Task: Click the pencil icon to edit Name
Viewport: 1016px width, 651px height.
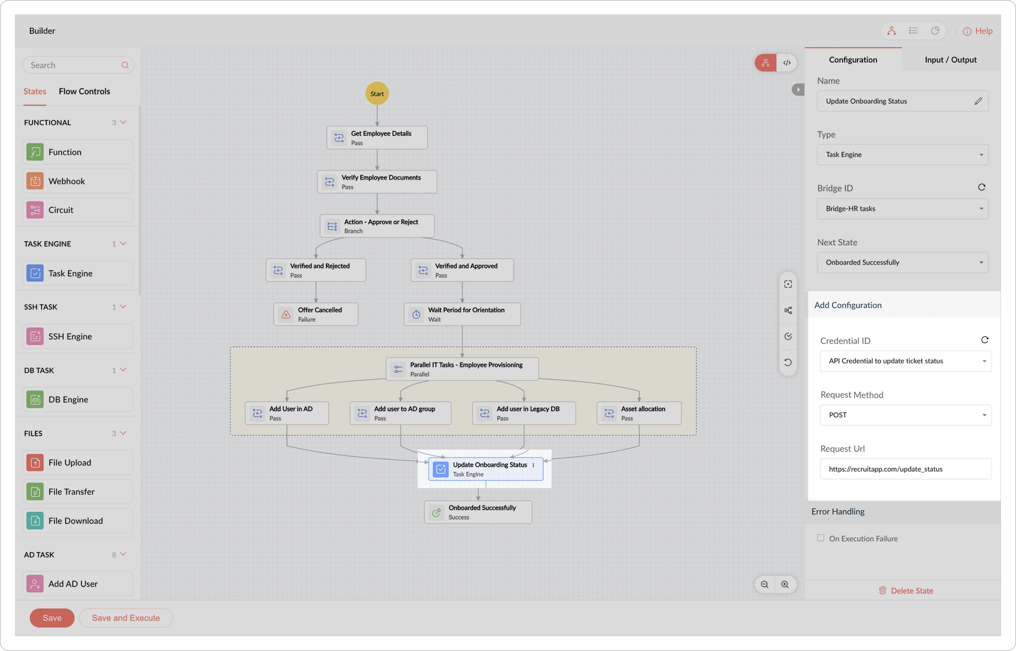Action: (978, 101)
